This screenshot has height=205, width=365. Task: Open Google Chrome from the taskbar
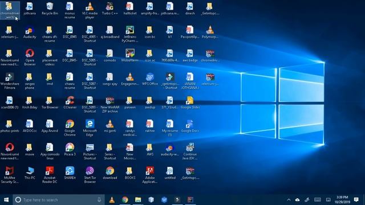pos(125,200)
